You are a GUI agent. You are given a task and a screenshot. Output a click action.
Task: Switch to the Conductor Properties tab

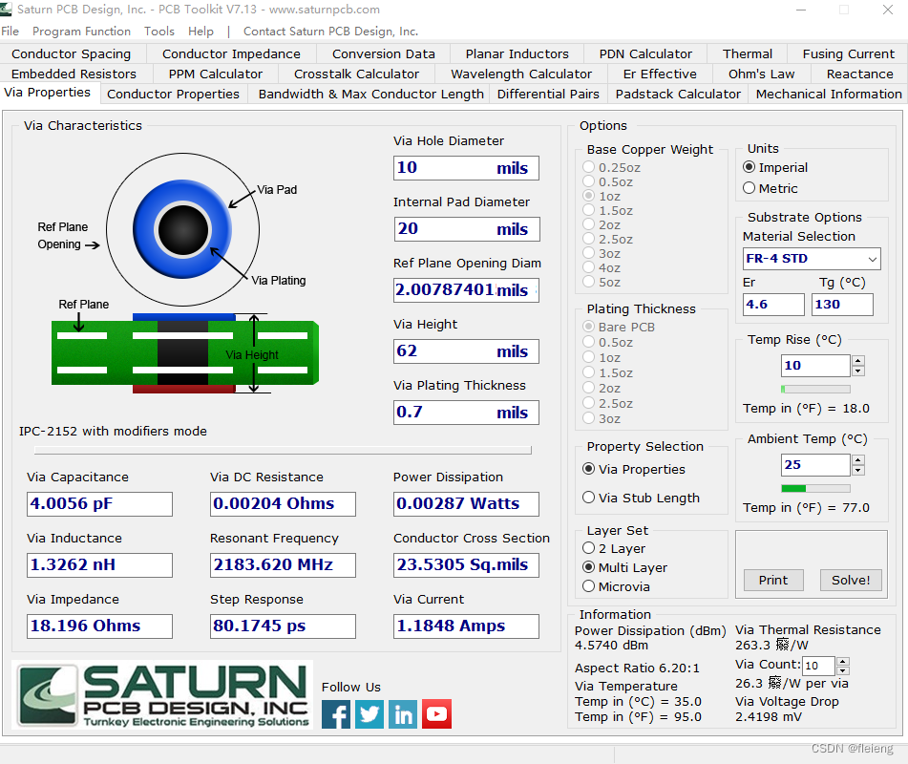pyautogui.click(x=173, y=94)
